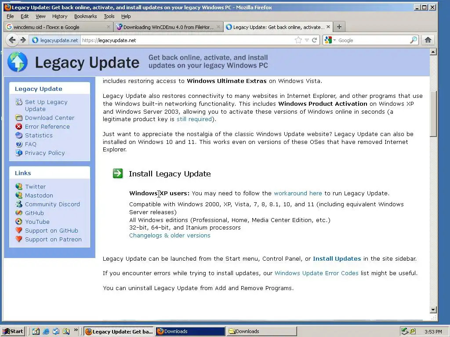Open the Windows Update Error Codes link
The width and height of the screenshot is (450, 337).
click(x=316, y=273)
